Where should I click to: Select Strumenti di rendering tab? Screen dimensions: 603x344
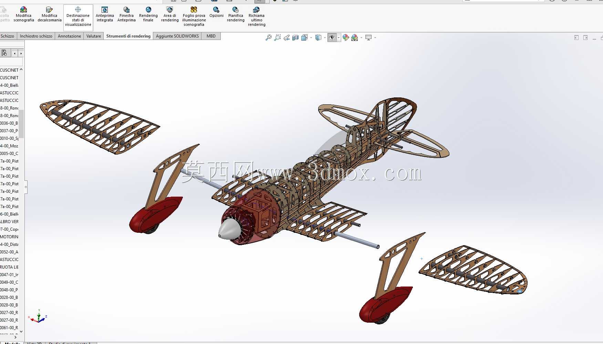pyautogui.click(x=128, y=36)
